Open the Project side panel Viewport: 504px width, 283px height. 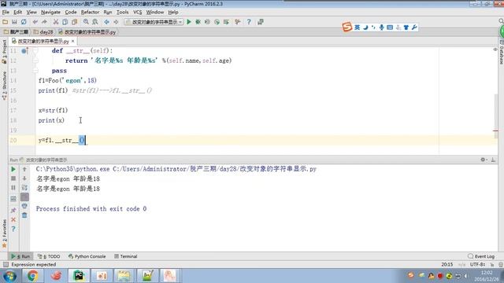click(x=4, y=51)
